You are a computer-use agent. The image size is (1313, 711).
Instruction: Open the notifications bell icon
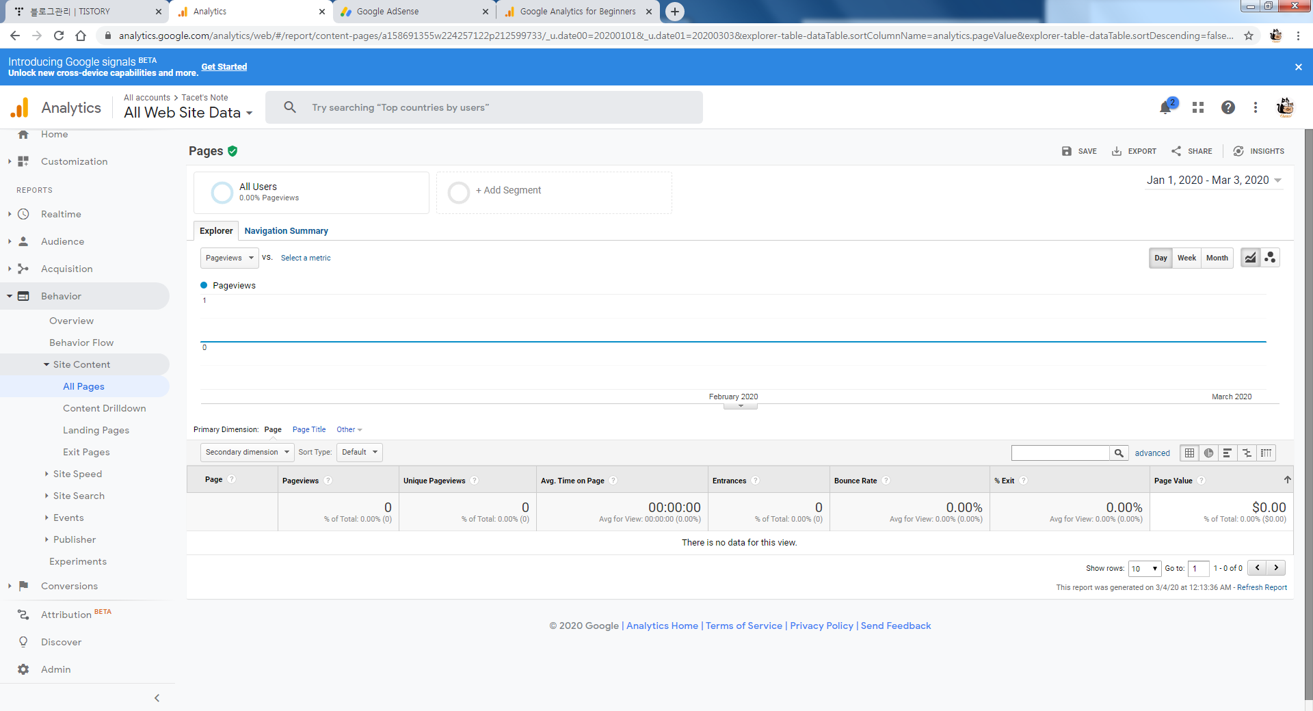(x=1166, y=107)
